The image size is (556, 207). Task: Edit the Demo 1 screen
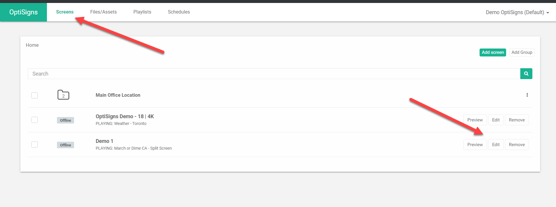[x=496, y=145]
